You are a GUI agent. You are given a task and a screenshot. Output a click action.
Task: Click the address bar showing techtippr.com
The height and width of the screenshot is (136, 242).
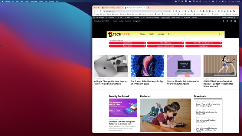(134, 11)
